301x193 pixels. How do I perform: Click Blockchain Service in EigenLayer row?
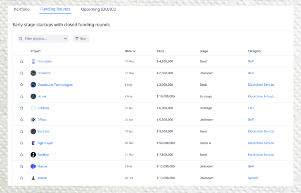pos(261,143)
